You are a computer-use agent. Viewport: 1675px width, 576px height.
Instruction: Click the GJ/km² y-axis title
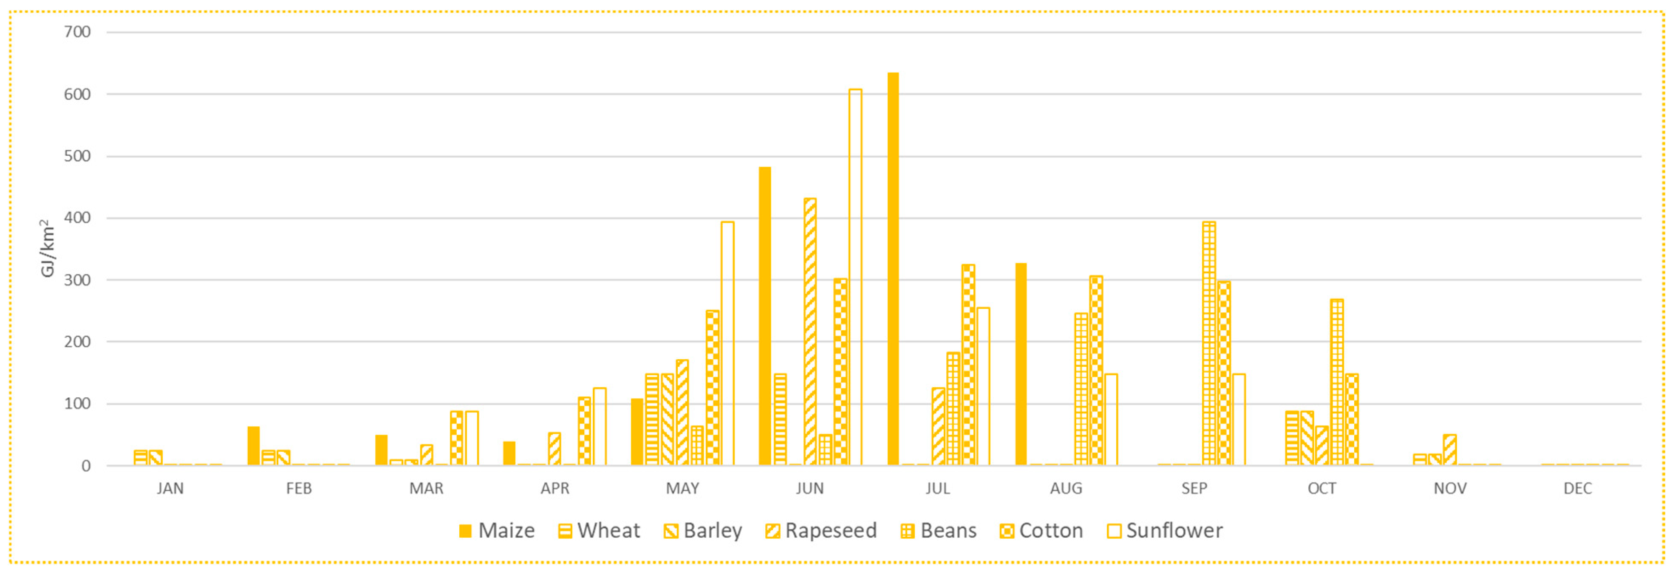48,248
